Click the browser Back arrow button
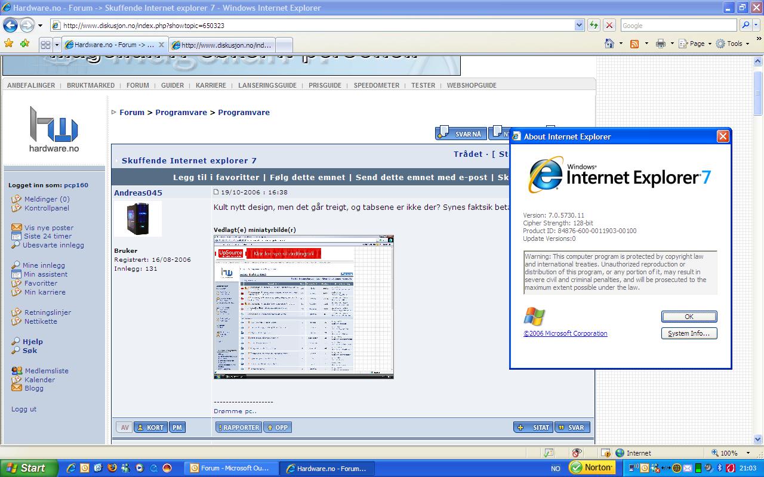This screenshot has height=477, width=764. [10, 26]
